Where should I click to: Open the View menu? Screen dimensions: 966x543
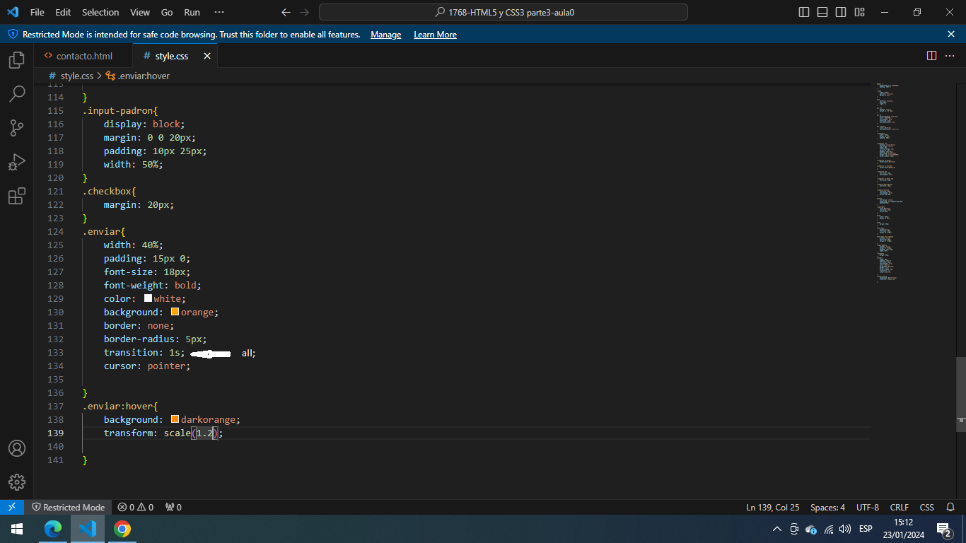pyautogui.click(x=140, y=12)
